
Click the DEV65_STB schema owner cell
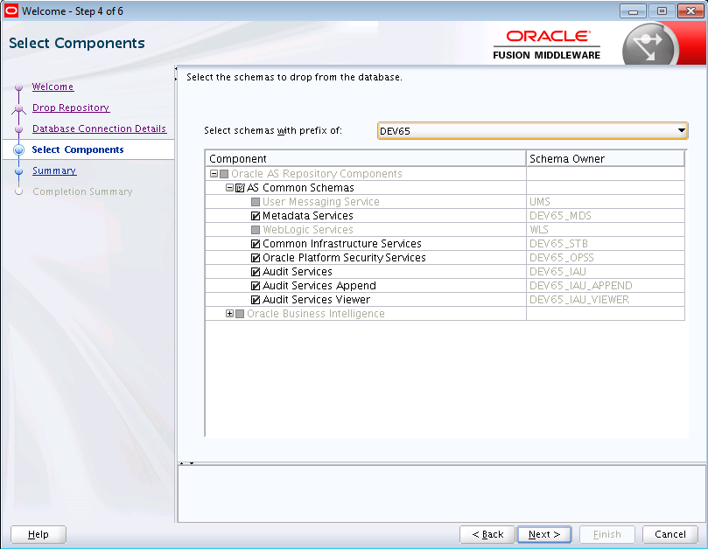pos(606,244)
